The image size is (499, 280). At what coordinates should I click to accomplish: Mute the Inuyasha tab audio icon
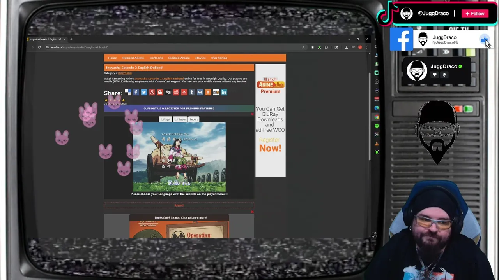pyautogui.click(x=60, y=39)
